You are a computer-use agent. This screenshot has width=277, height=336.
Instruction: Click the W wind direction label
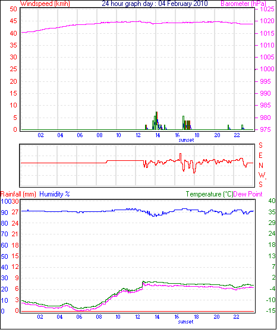click(262, 175)
